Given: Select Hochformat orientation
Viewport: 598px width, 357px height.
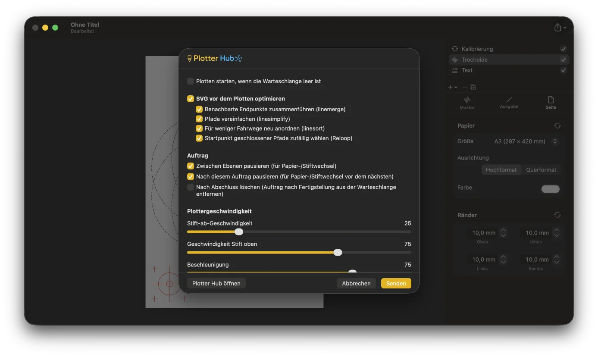Looking at the screenshot, I should tap(501, 170).
